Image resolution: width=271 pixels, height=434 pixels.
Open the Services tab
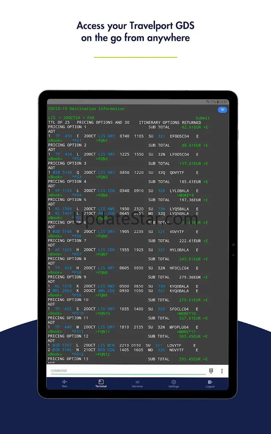(137, 384)
